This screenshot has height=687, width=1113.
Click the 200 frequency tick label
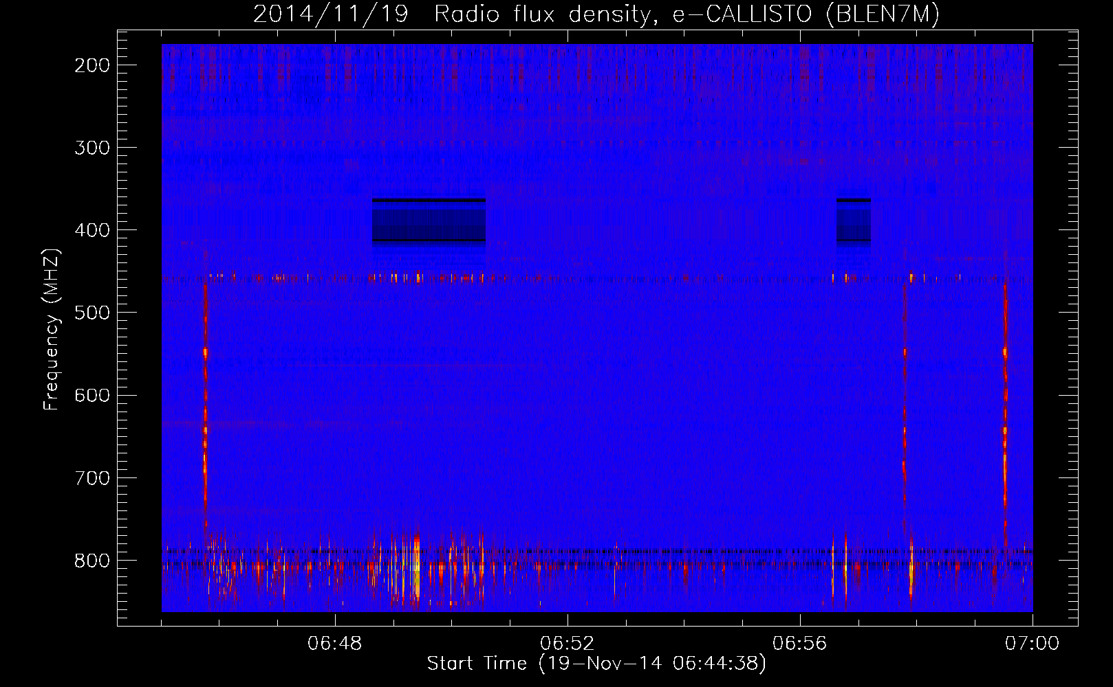(91, 65)
